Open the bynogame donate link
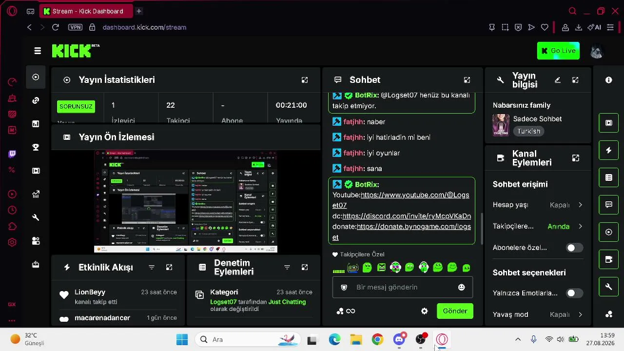624x351 pixels. [x=402, y=232]
